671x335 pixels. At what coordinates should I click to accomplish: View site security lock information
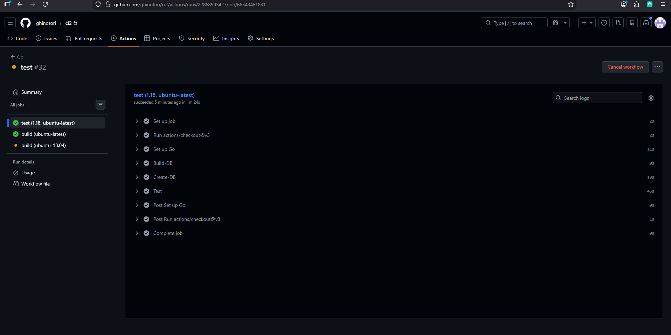[x=108, y=5]
